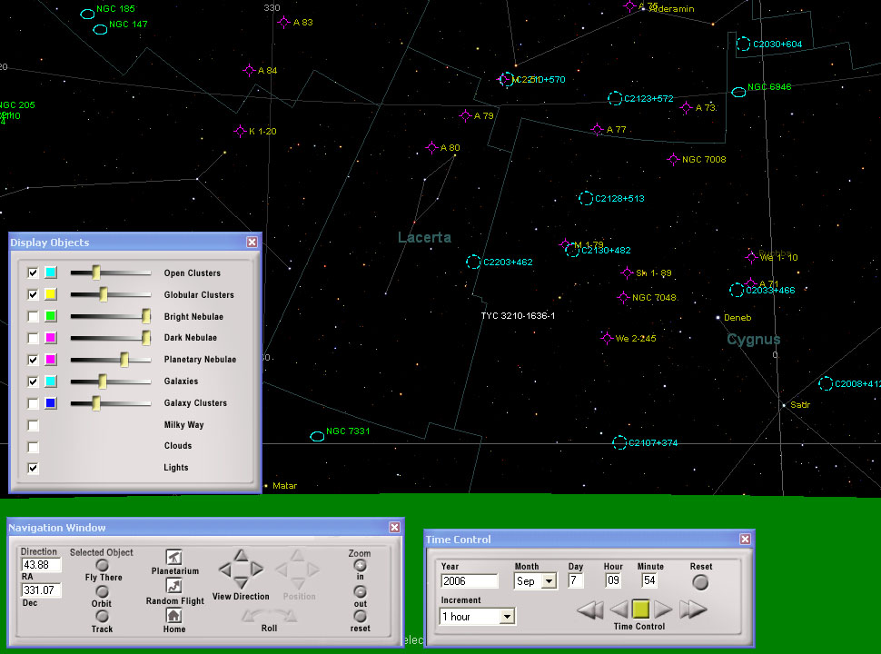Uncheck the Galaxies checkbox

pyautogui.click(x=33, y=381)
